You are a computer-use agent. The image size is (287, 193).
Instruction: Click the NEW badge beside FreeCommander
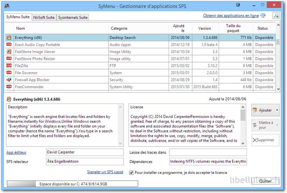(9, 86)
